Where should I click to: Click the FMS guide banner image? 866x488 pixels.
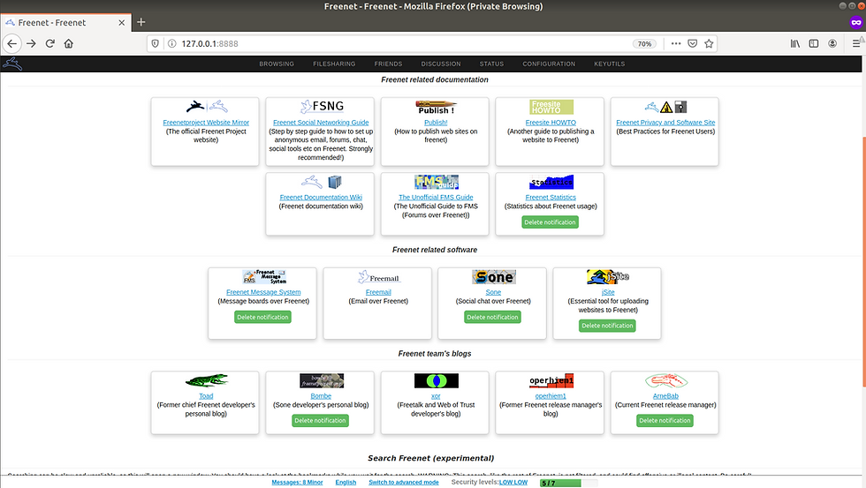[437, 182]
